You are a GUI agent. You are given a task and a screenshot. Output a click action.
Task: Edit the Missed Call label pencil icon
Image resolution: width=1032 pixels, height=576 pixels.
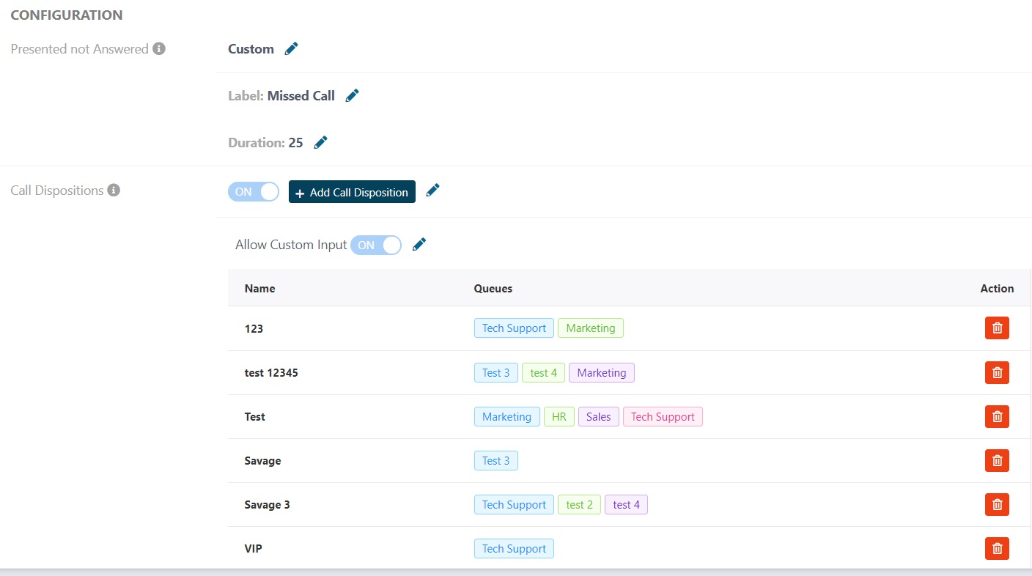coord(353,96)
